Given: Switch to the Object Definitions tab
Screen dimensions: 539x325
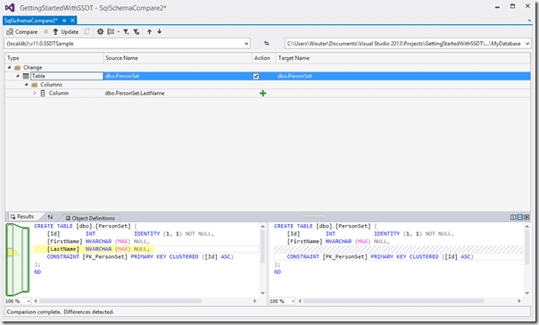Looking at the screenshot, I should (x=90, y=218).
